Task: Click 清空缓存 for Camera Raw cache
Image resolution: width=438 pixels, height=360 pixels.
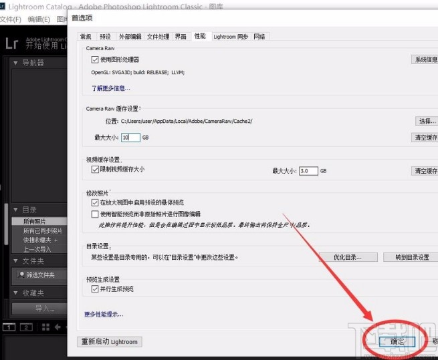Action: coord(425,138)
